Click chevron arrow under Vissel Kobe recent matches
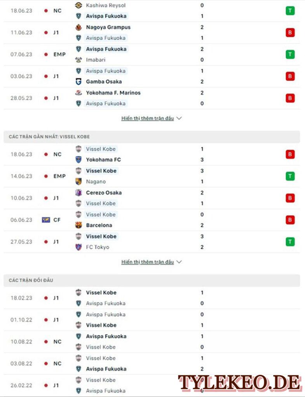The width and height of the screenshot is (305, 397). pyautogui.click(x=179, y=262)
